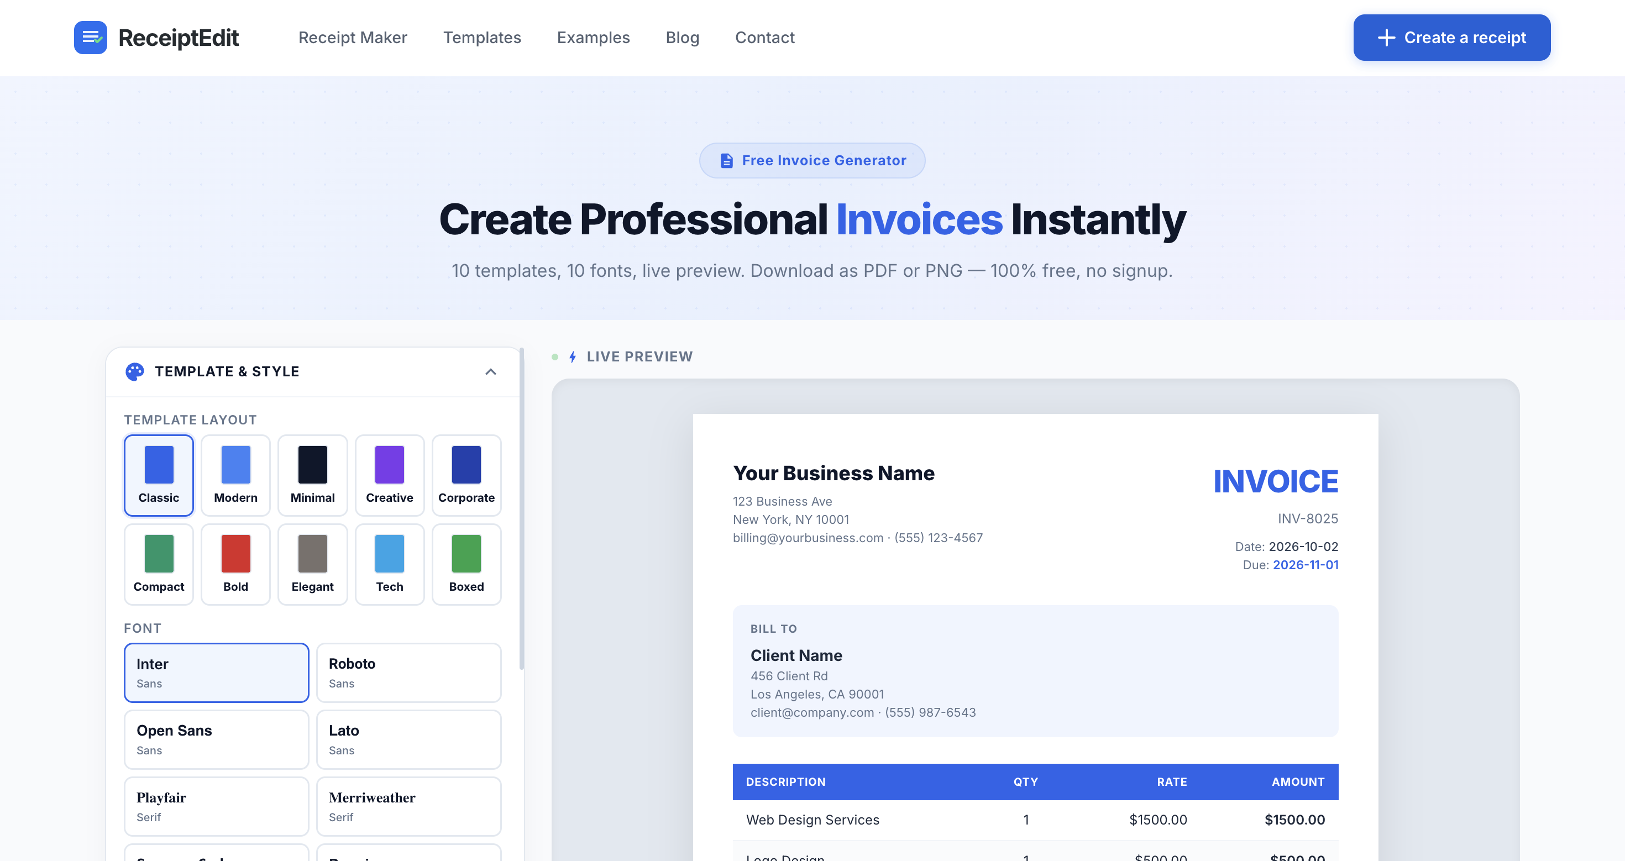Select the Classic template layout

click(159, 475)
